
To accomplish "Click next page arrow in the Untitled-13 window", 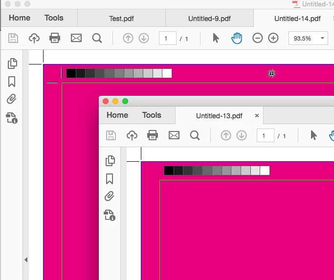I will click(x=242, y=135).
